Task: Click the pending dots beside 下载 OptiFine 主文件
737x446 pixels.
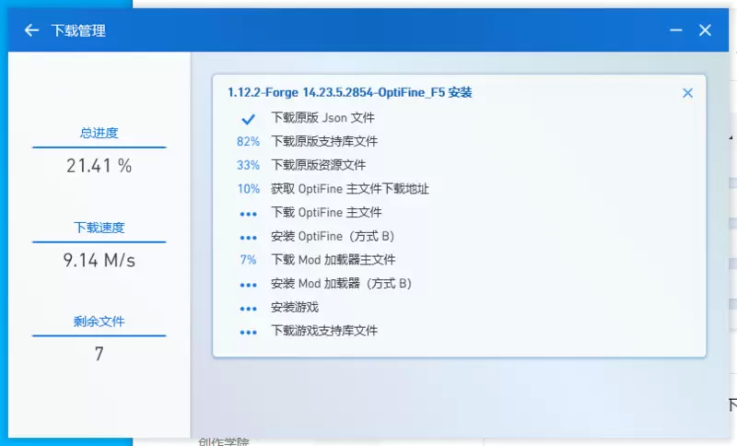Action: coord(248,215)
